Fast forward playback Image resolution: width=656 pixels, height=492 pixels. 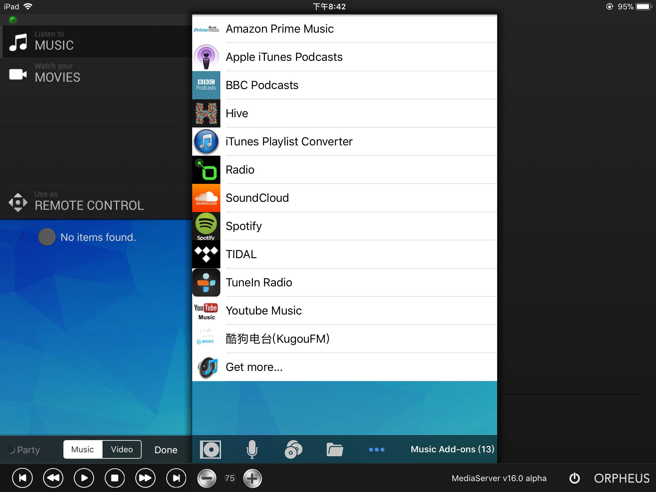click(x=145, y=478)
